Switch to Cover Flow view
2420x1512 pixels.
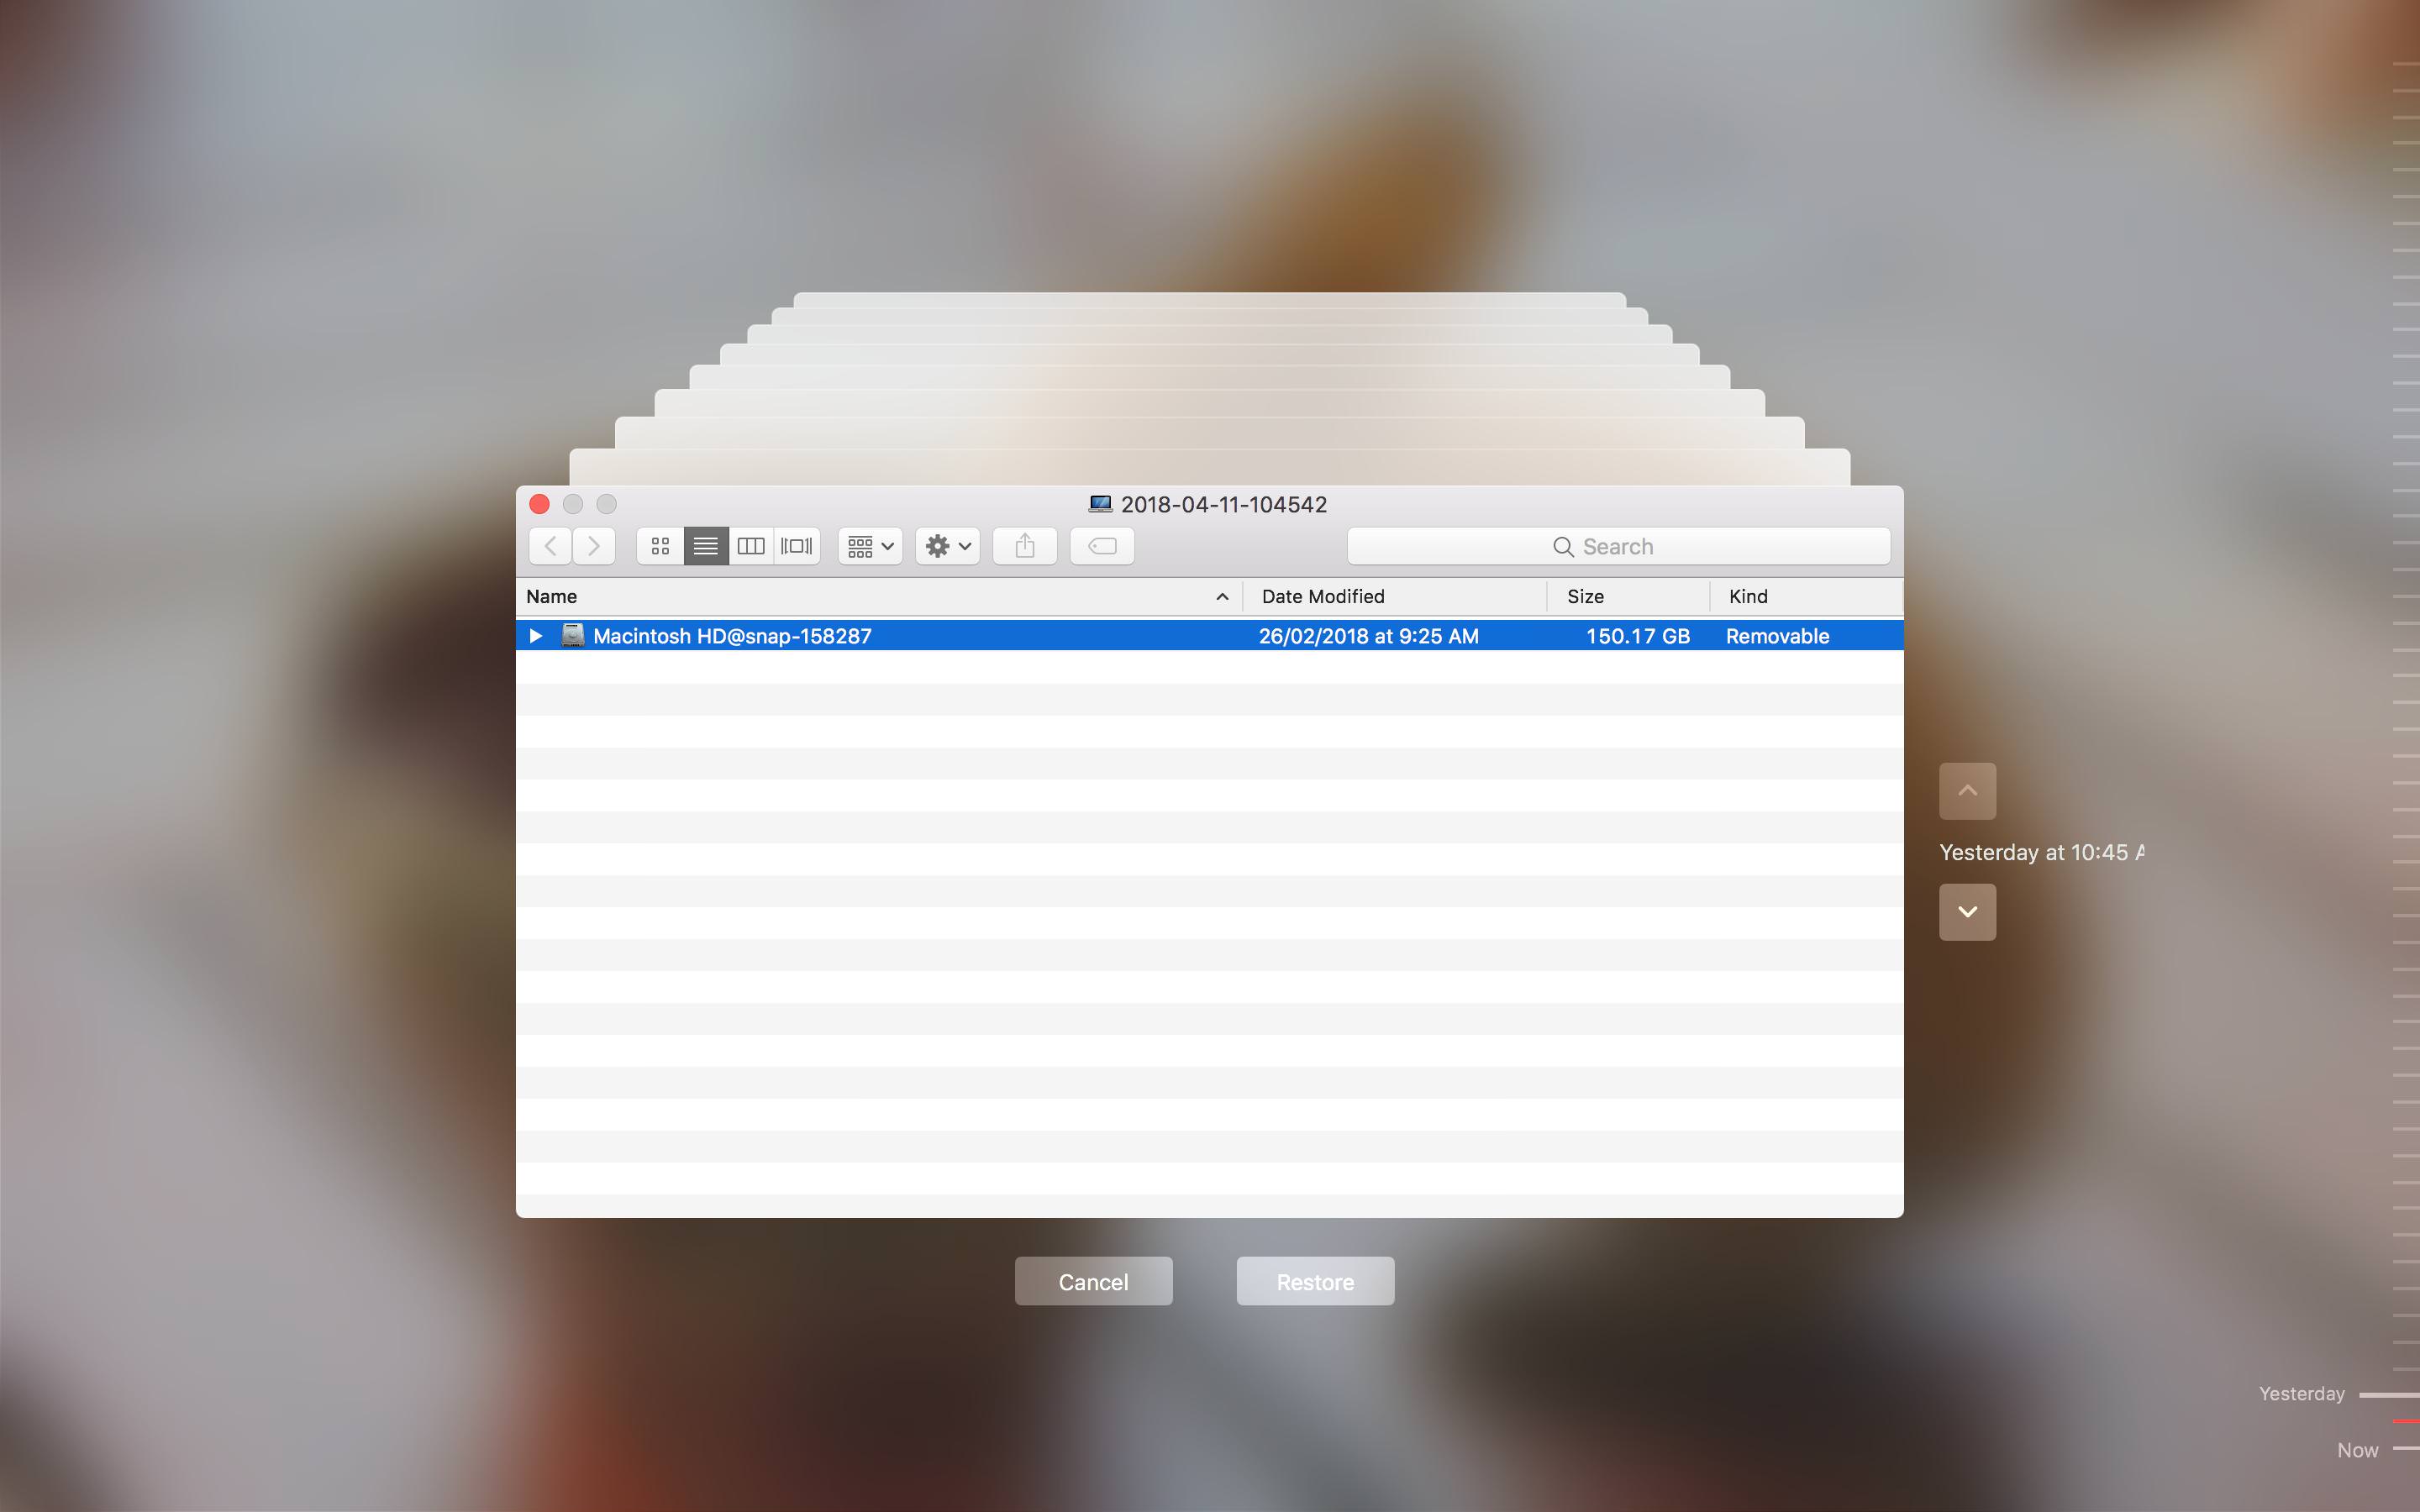(x=797, y=546)
